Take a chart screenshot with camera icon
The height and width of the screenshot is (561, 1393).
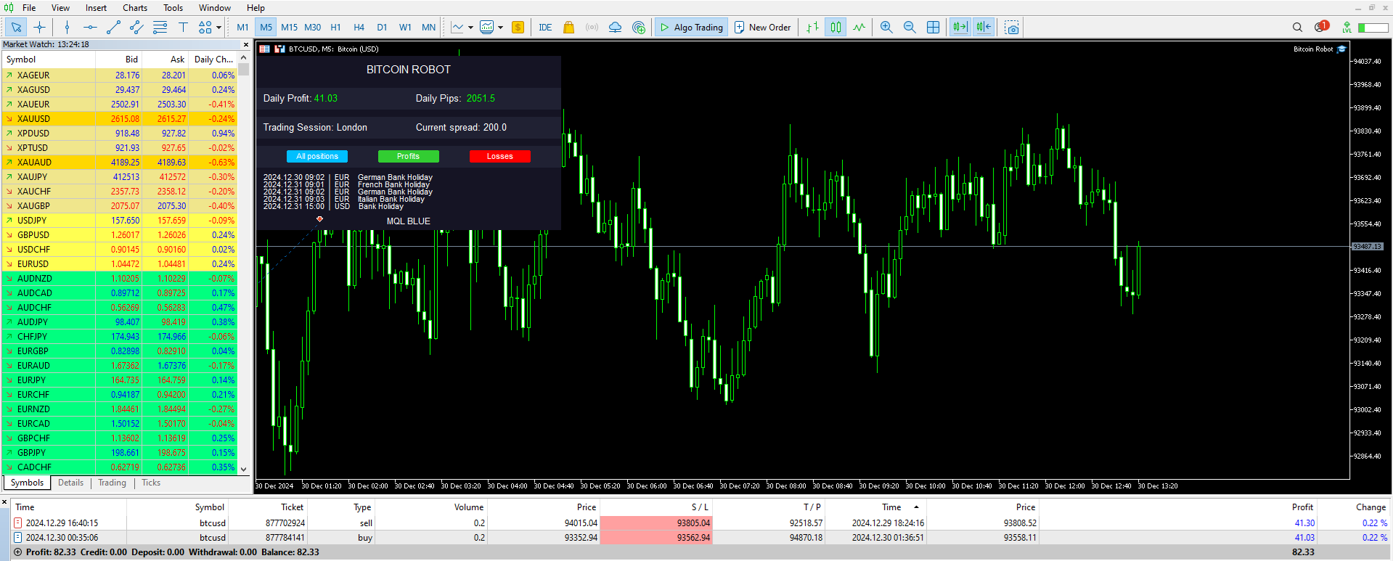1012,28
